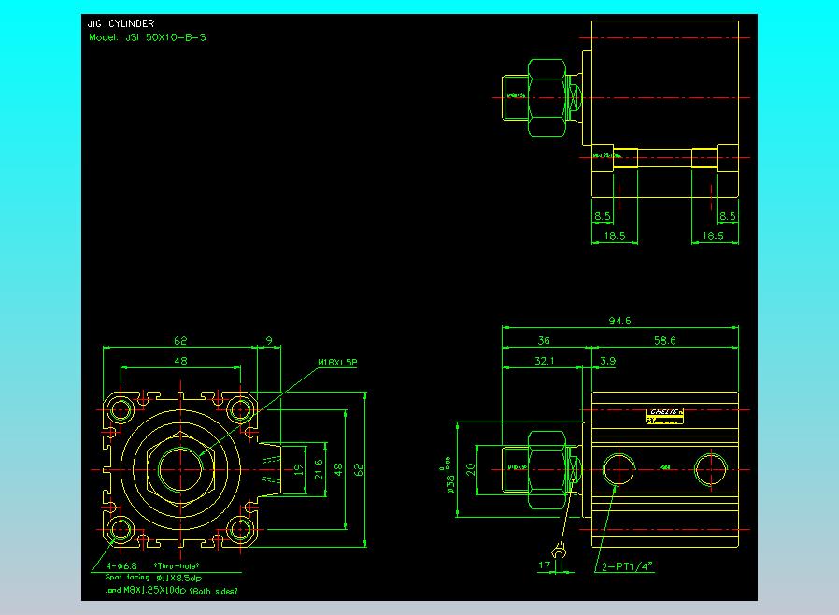Click the hex nut center in front view
839x615 pixels.
pyautogui.click(x=180, y=468)
